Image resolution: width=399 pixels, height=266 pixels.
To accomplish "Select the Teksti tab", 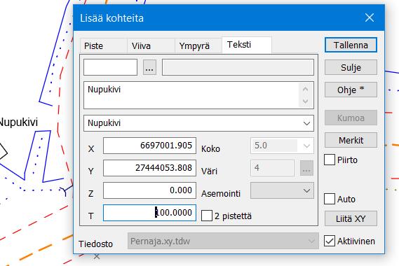I will [247, 45].
